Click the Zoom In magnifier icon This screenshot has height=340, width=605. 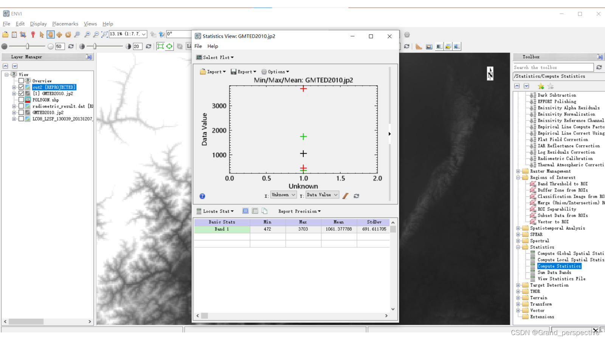pos(87,34)
